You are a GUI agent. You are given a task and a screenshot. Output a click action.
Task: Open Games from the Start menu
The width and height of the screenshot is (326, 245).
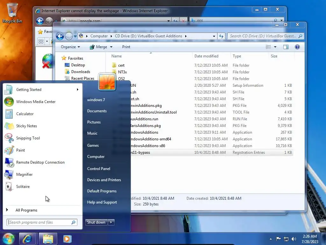pos(93,145)
